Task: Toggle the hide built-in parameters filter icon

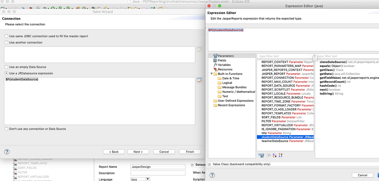Action: (x=261, y=155)
